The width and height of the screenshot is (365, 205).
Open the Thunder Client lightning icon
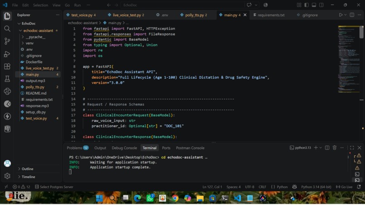(7, 116)
